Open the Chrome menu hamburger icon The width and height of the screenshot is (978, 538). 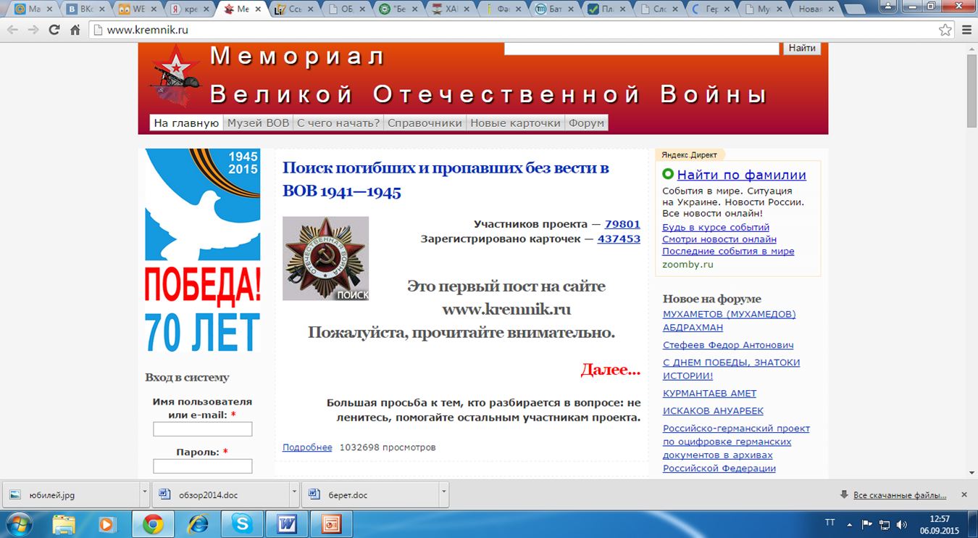[966, 30]
